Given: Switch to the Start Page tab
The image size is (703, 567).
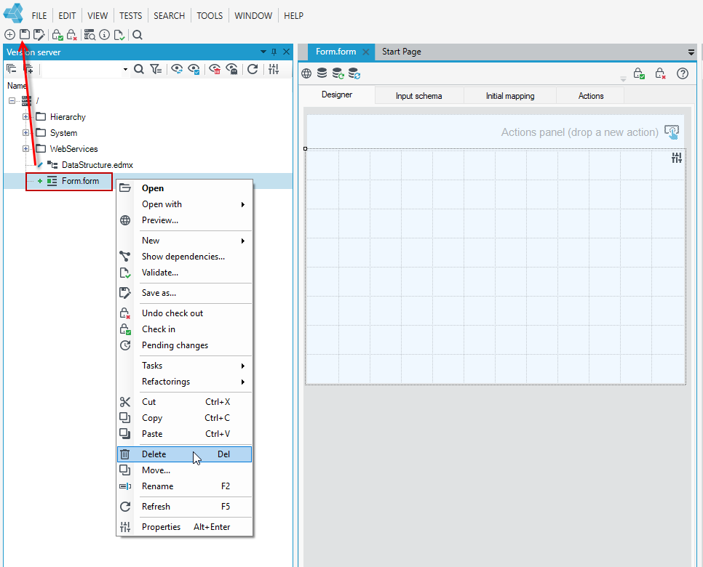Looking at the screenshot, I should [x=401, y=52].
